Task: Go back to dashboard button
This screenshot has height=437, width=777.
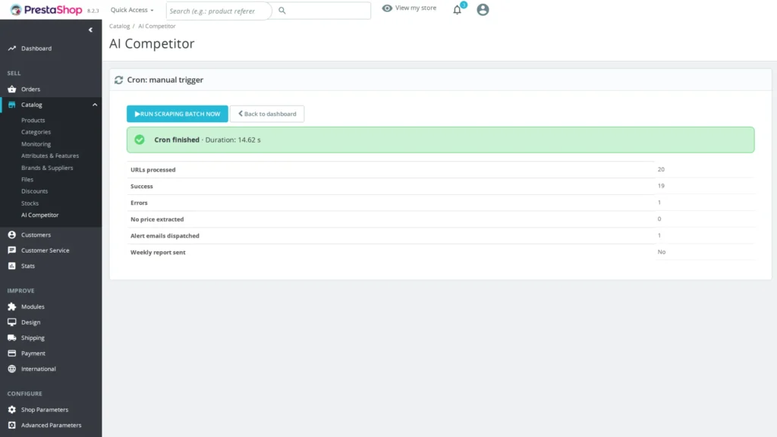Action: [267, 114]
